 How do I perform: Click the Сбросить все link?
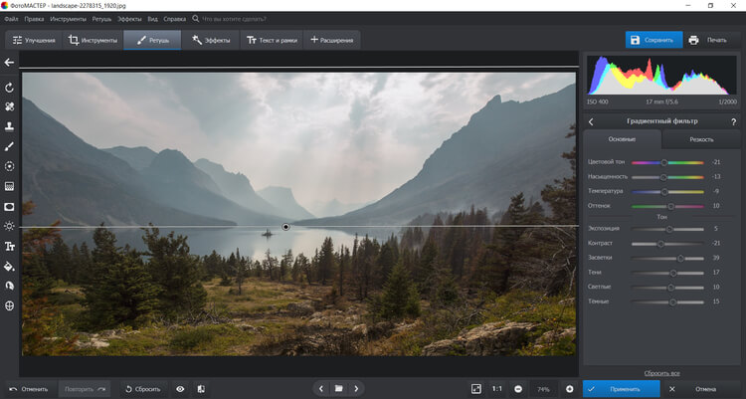point(661,371)
